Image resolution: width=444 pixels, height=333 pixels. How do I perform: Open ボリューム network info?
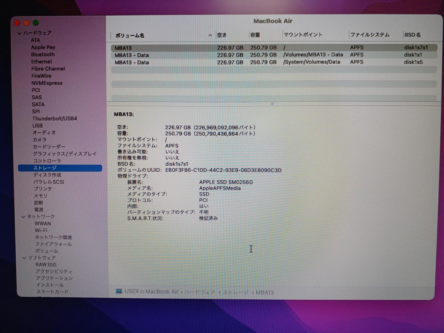point(47,251)
